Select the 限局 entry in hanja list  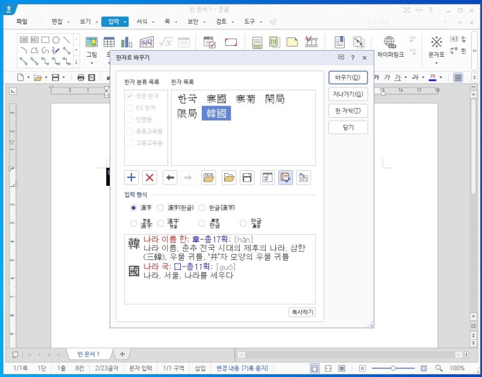click(x=187, y=113)
